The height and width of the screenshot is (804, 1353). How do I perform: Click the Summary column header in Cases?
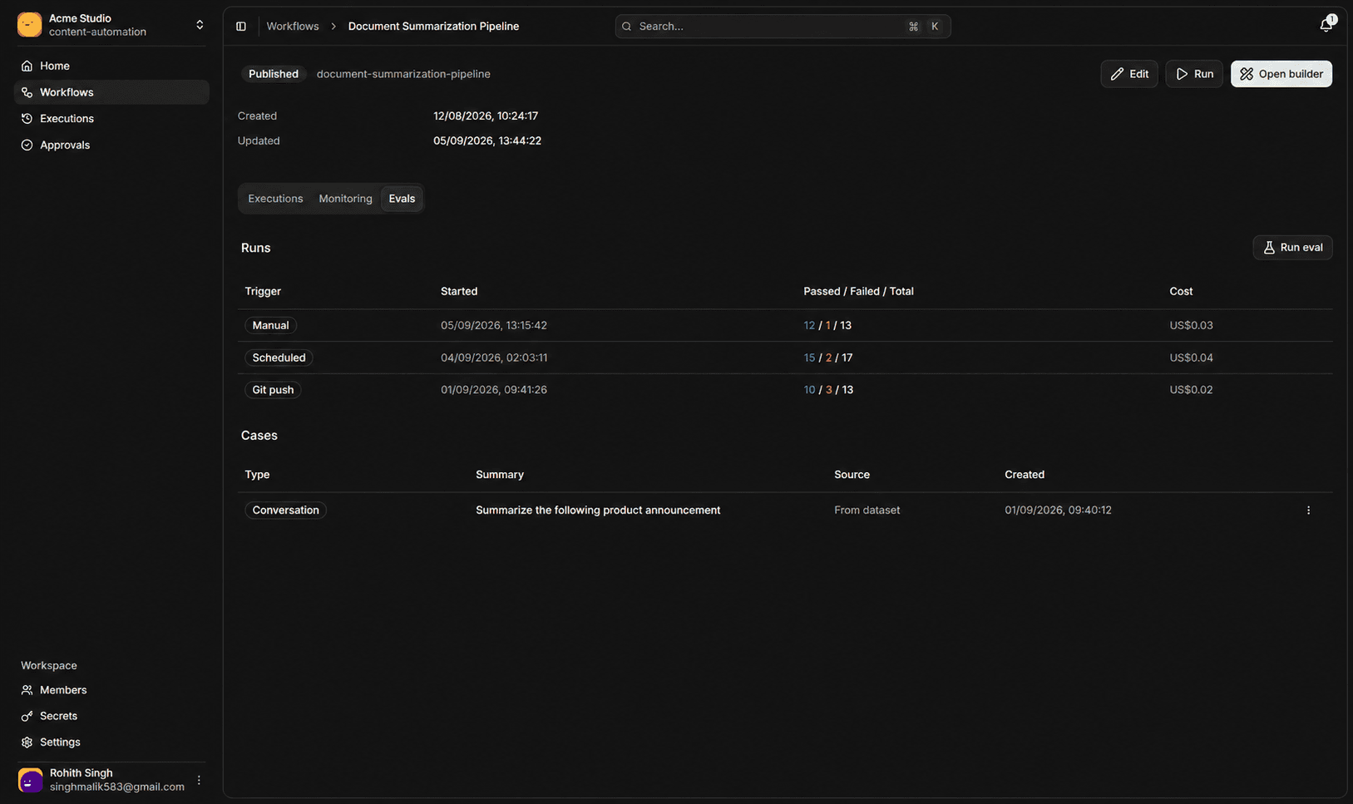tap(500, 475)
